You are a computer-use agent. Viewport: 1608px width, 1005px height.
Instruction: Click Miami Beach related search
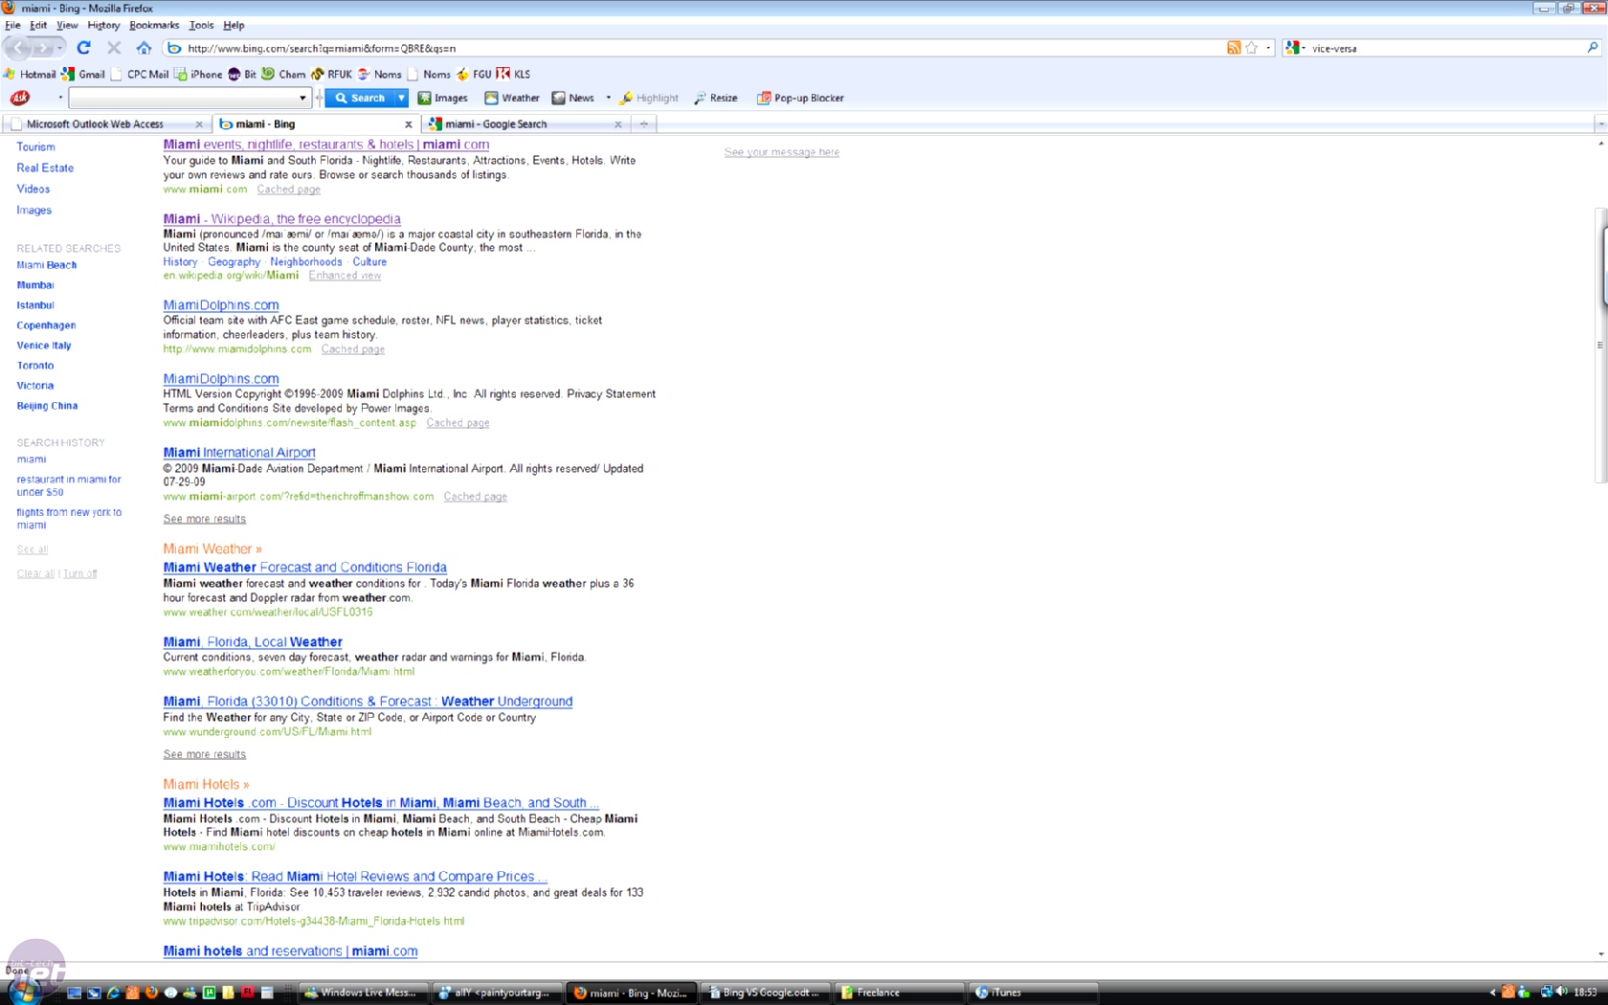point(47,265)
